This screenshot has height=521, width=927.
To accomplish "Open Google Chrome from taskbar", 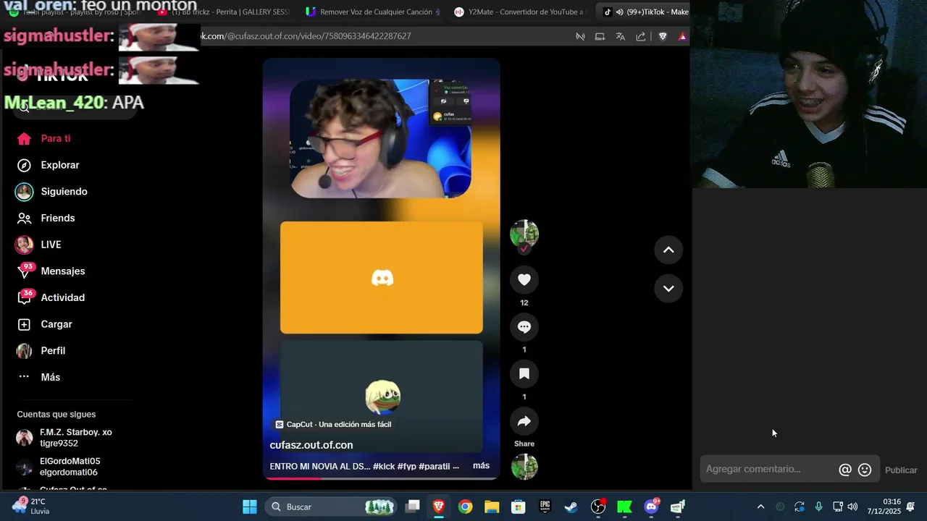I will [466, 507].
